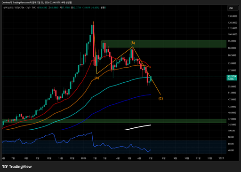Click the 80.5000 price axis label
This screenshot has width=241, height=172.
tap(232, 55)
